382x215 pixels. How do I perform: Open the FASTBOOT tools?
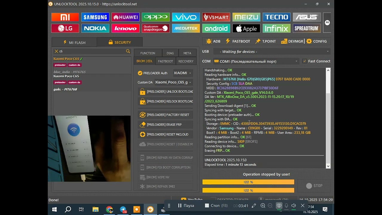238,41
